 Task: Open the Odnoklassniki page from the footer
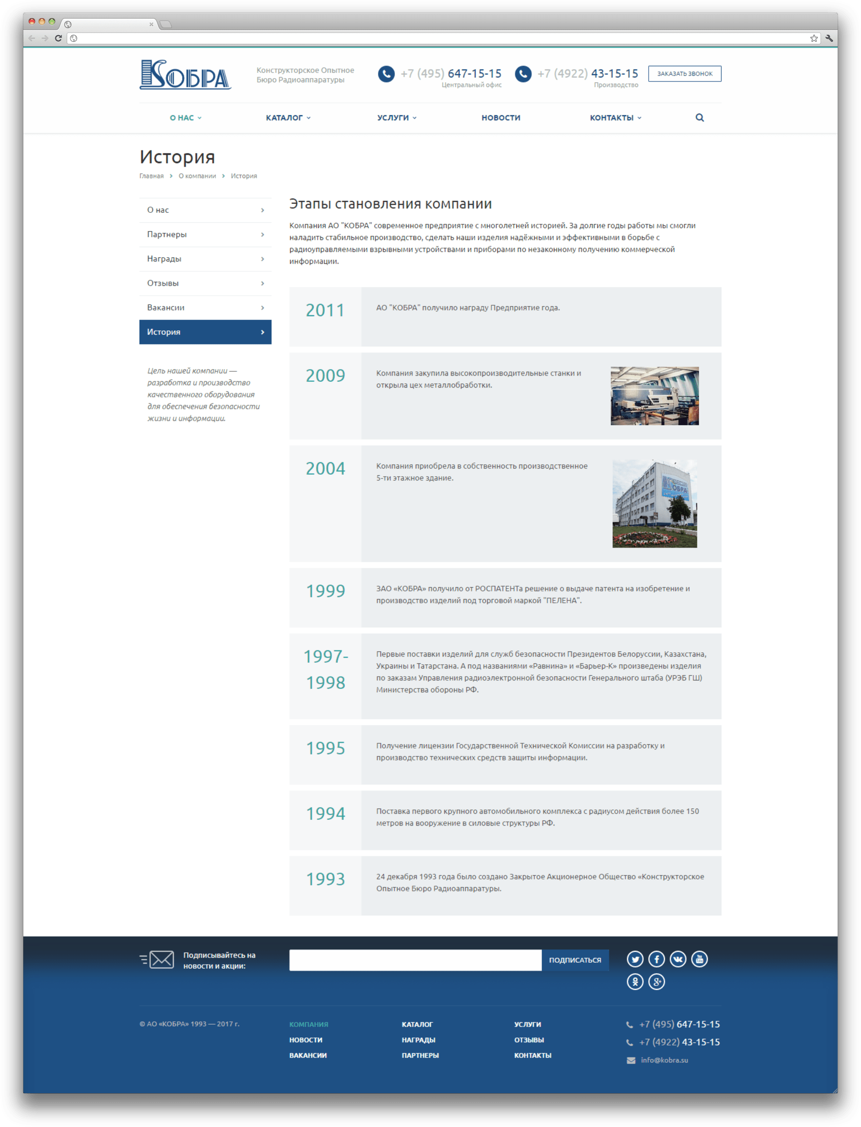[635, 981]
